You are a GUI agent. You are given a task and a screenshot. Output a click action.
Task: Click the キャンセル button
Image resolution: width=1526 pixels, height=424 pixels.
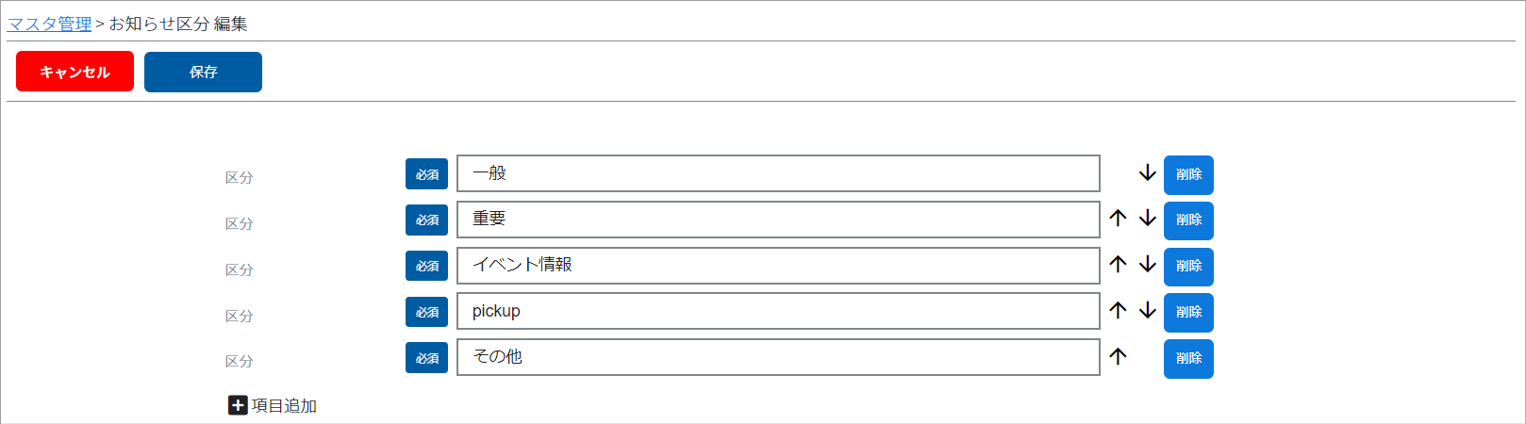pyautogui.click(x=75, y=72)
